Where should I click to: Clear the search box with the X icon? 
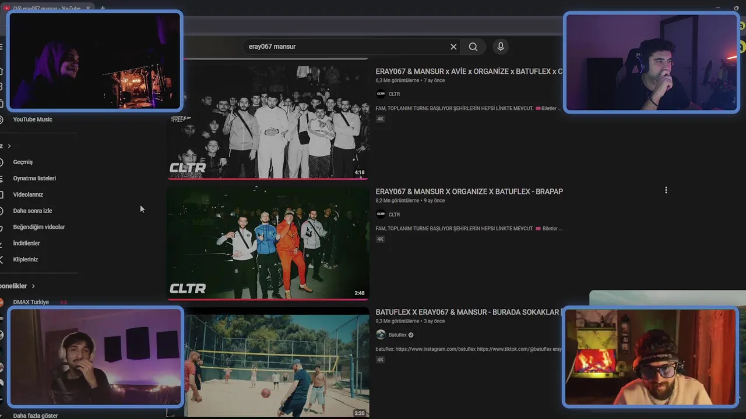[453, 47]
